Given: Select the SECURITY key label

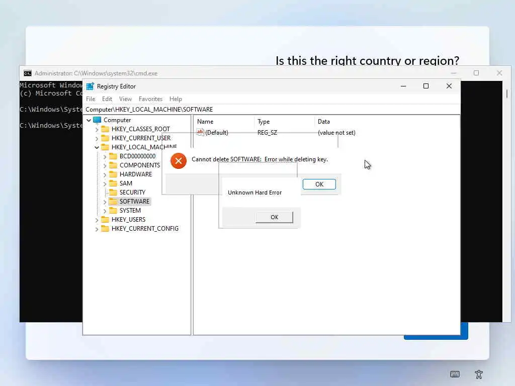Looking at the screenshot, I should (132, 192).
